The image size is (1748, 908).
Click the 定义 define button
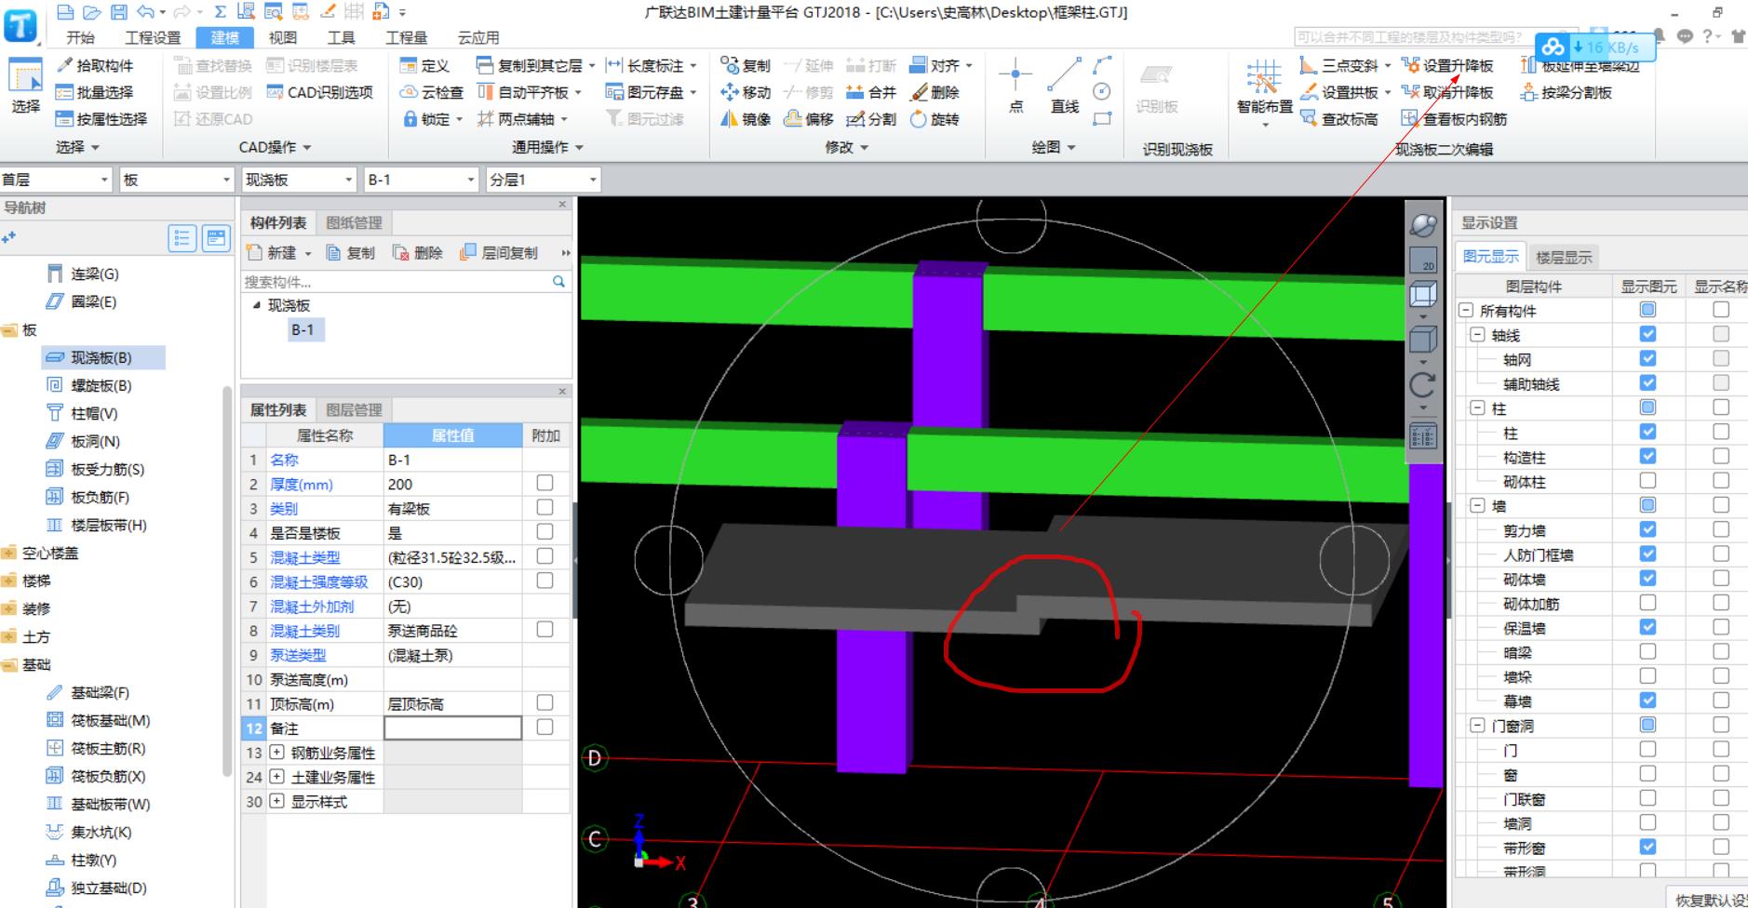(x=425, y=65)
